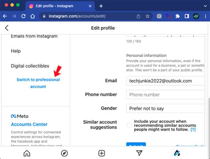Toggle the browser side panel
This screenshot has width=210, height=159.
[187, 16]
